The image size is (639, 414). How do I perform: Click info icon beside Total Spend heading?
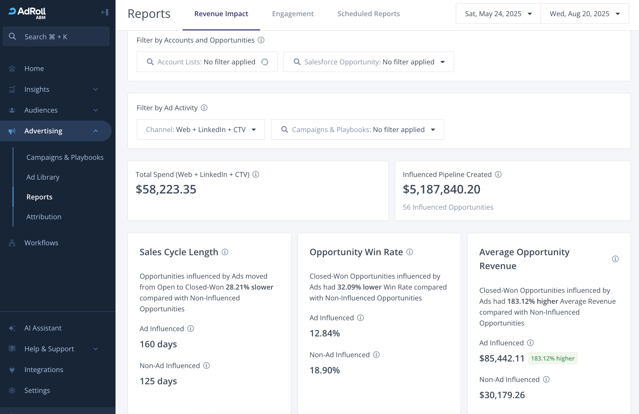click(x=256, y=174)
